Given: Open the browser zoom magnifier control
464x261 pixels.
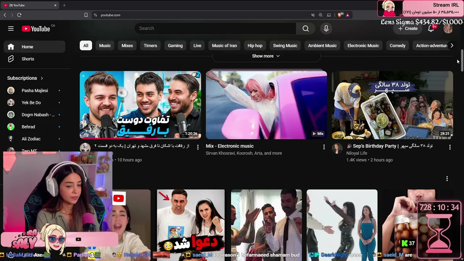Looking at the screenshot, I should 320,15.
